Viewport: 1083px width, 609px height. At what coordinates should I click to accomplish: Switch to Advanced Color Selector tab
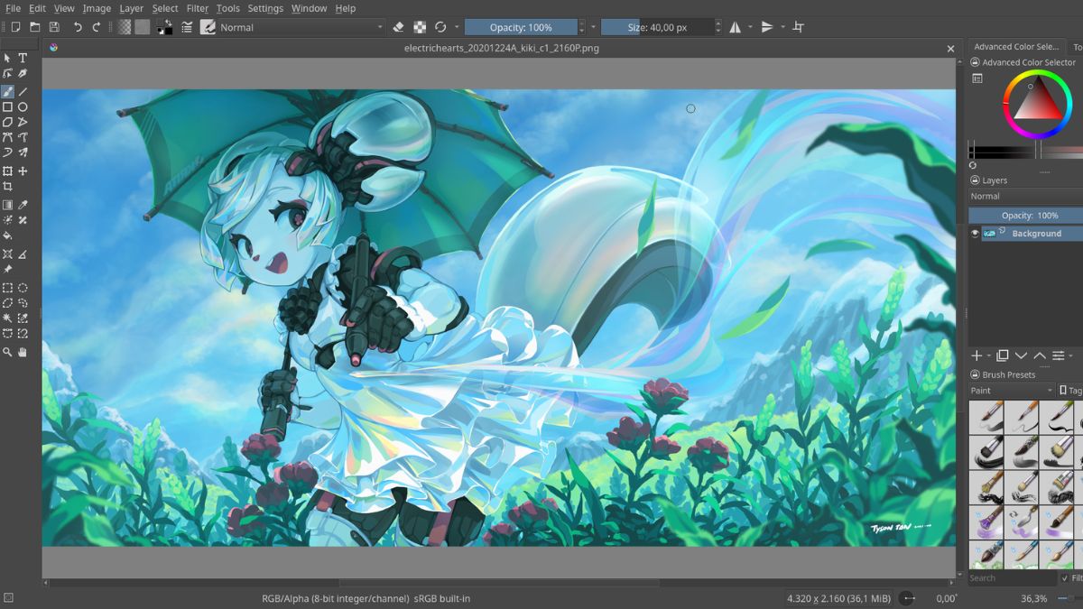pos(1015,46)
